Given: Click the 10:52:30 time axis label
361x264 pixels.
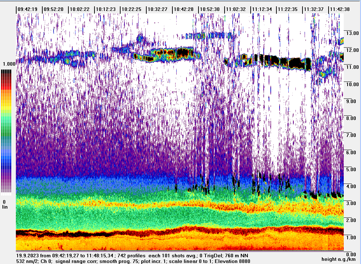Looking at the screenshot, I should (209, 10).
